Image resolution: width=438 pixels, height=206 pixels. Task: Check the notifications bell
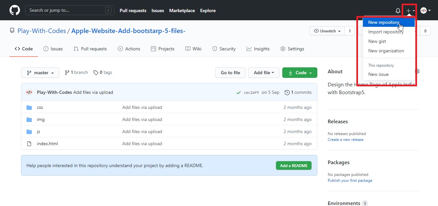click(x=398, y=10)
